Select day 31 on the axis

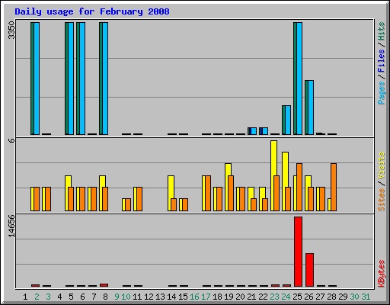click(x=366, y=297)
